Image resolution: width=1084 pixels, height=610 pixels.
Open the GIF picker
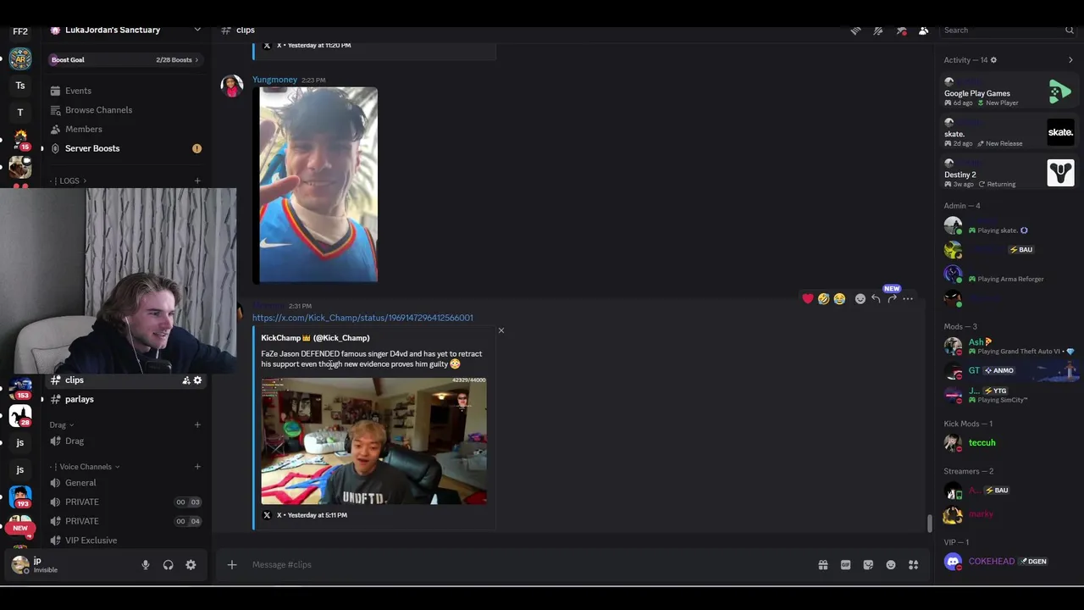point(845,565)
